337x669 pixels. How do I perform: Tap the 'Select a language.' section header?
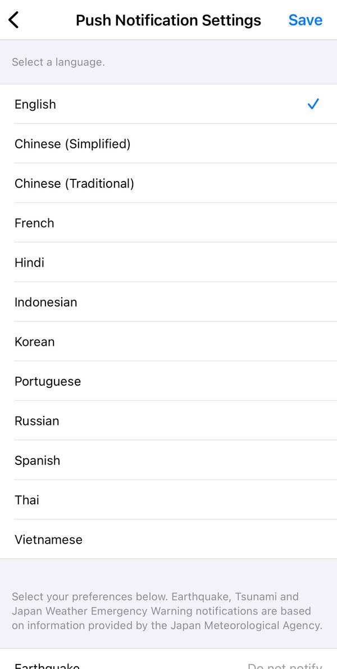(x=58, y=62)
